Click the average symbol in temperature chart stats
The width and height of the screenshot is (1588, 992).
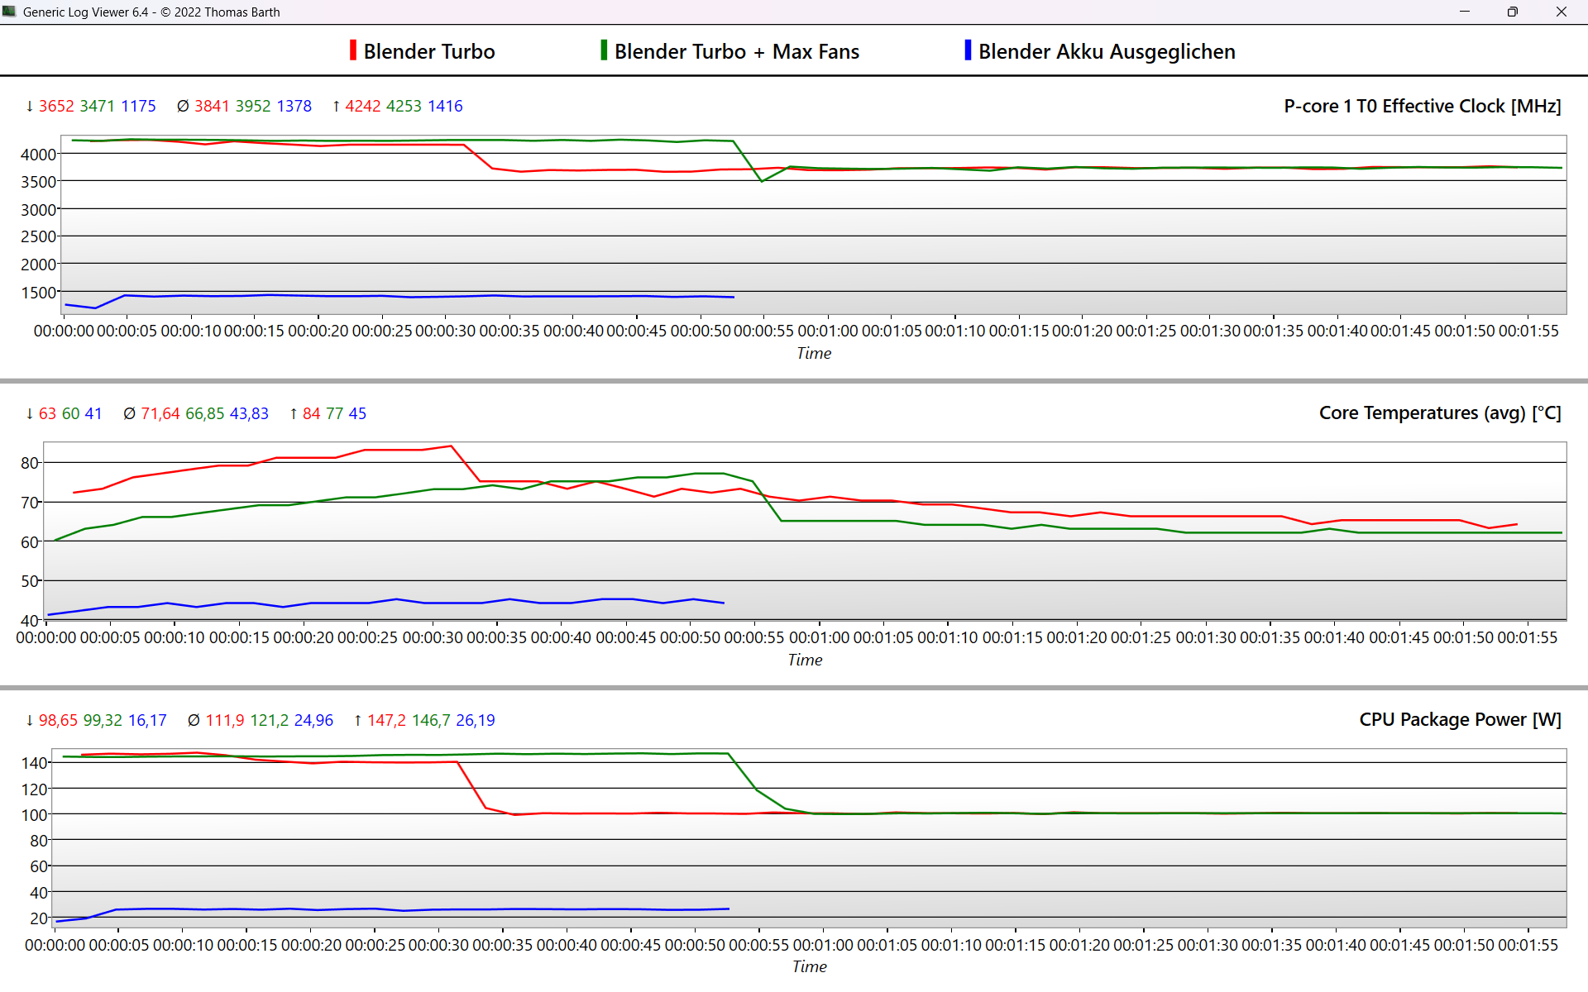pos(129,413)
